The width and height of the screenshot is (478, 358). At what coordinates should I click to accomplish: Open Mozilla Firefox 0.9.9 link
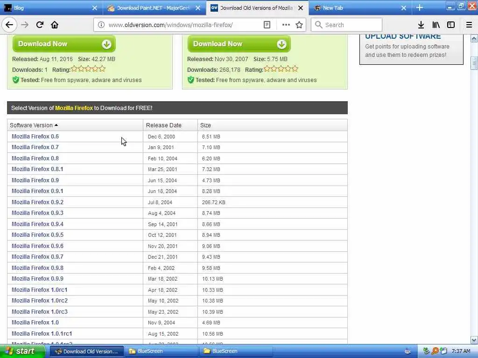point(37,279)
